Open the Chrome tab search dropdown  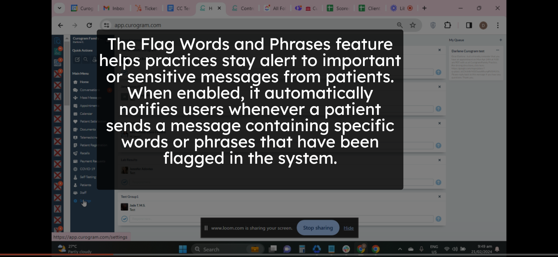59,8
